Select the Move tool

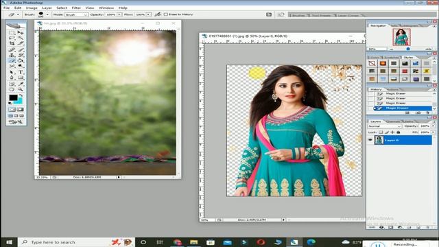[20, 32]
